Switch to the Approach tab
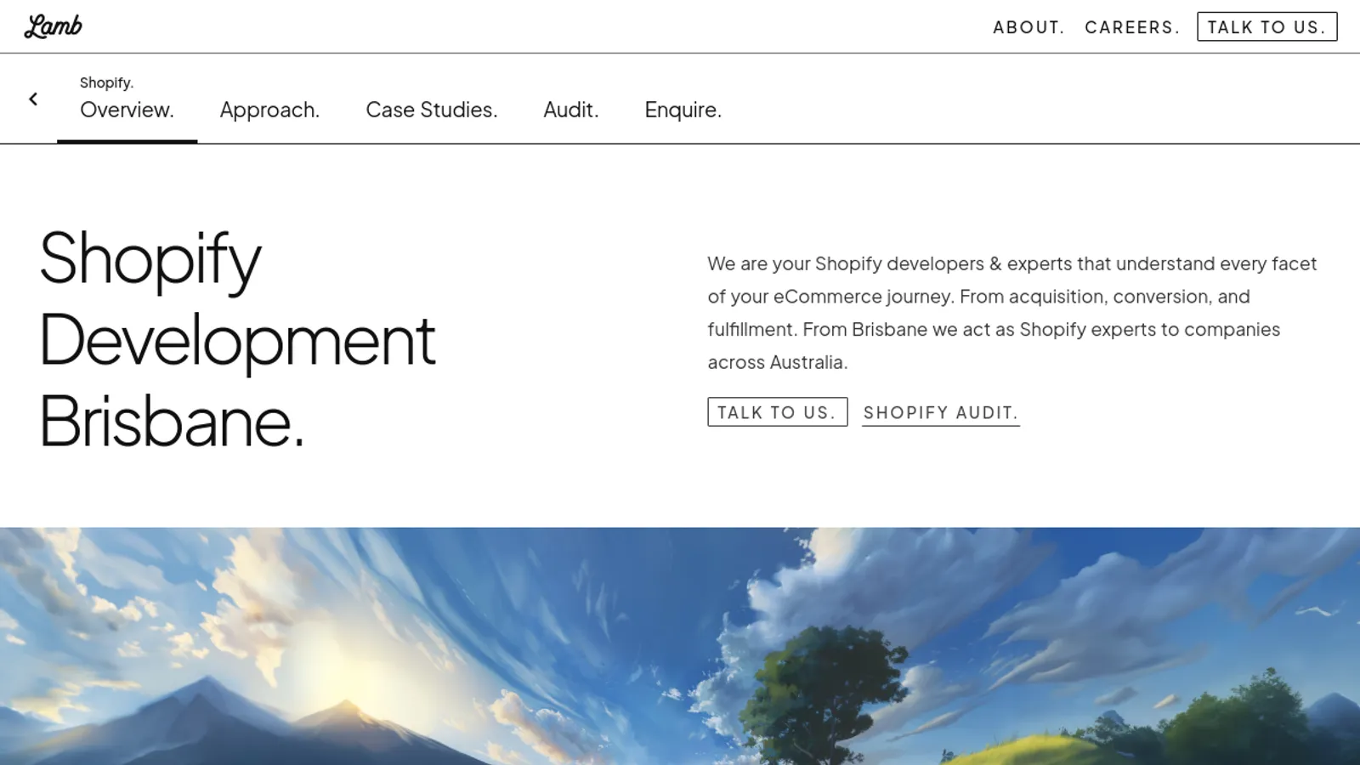 pos(269,110)
